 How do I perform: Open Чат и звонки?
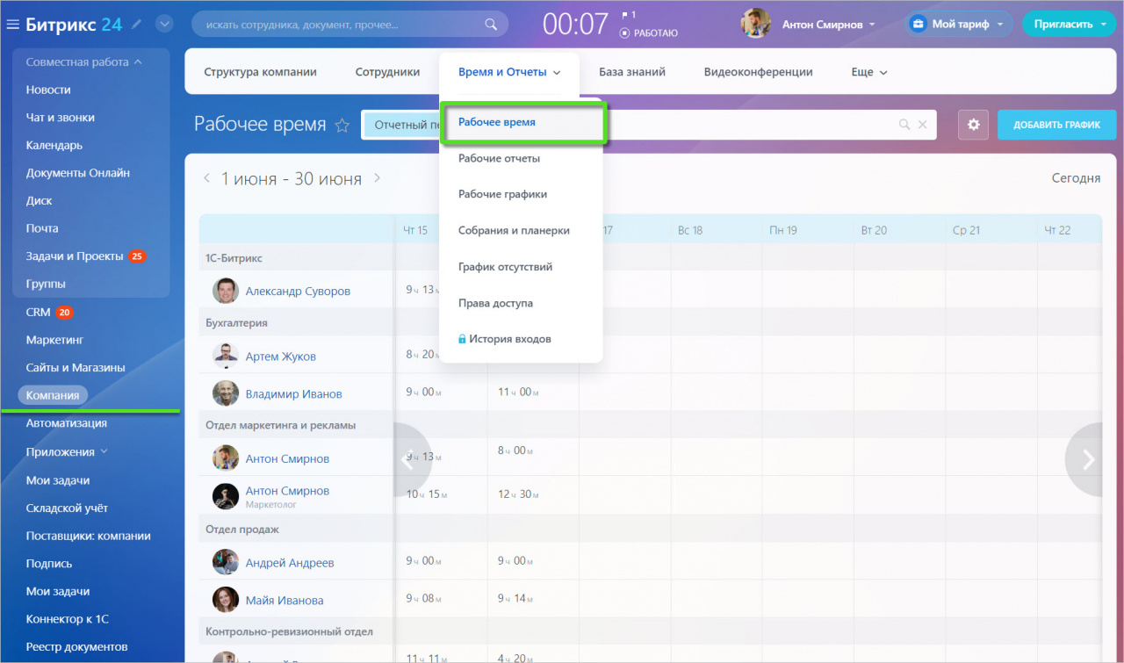(61, 117)
